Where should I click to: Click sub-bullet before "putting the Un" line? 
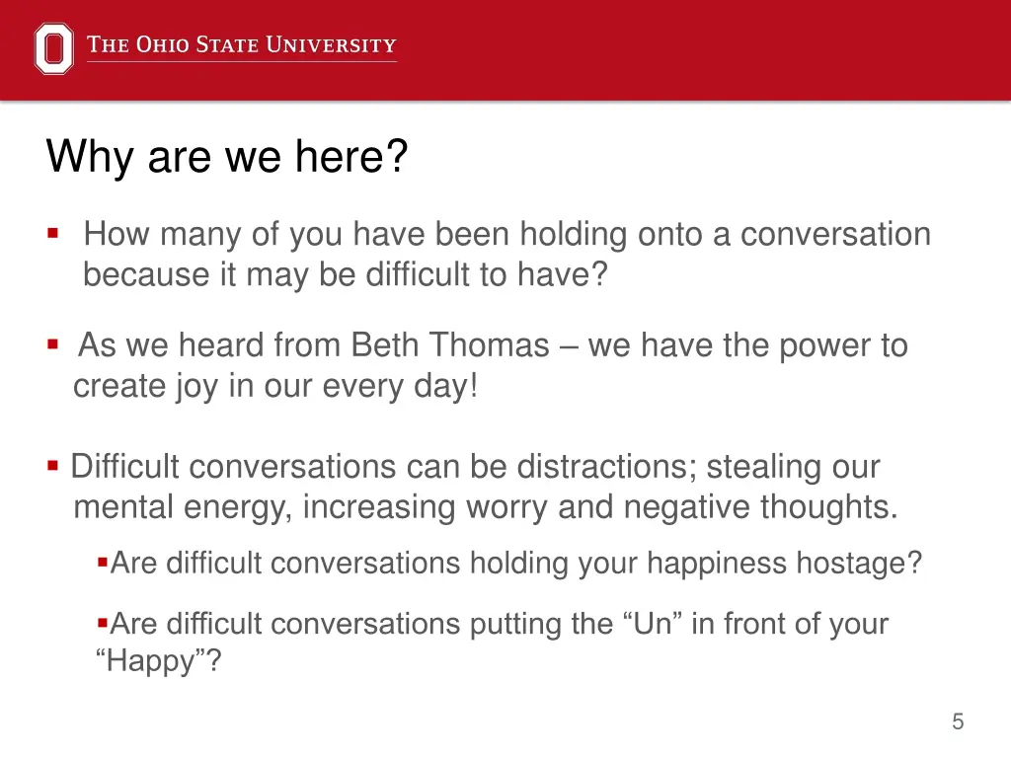click(x=102, y=623)
